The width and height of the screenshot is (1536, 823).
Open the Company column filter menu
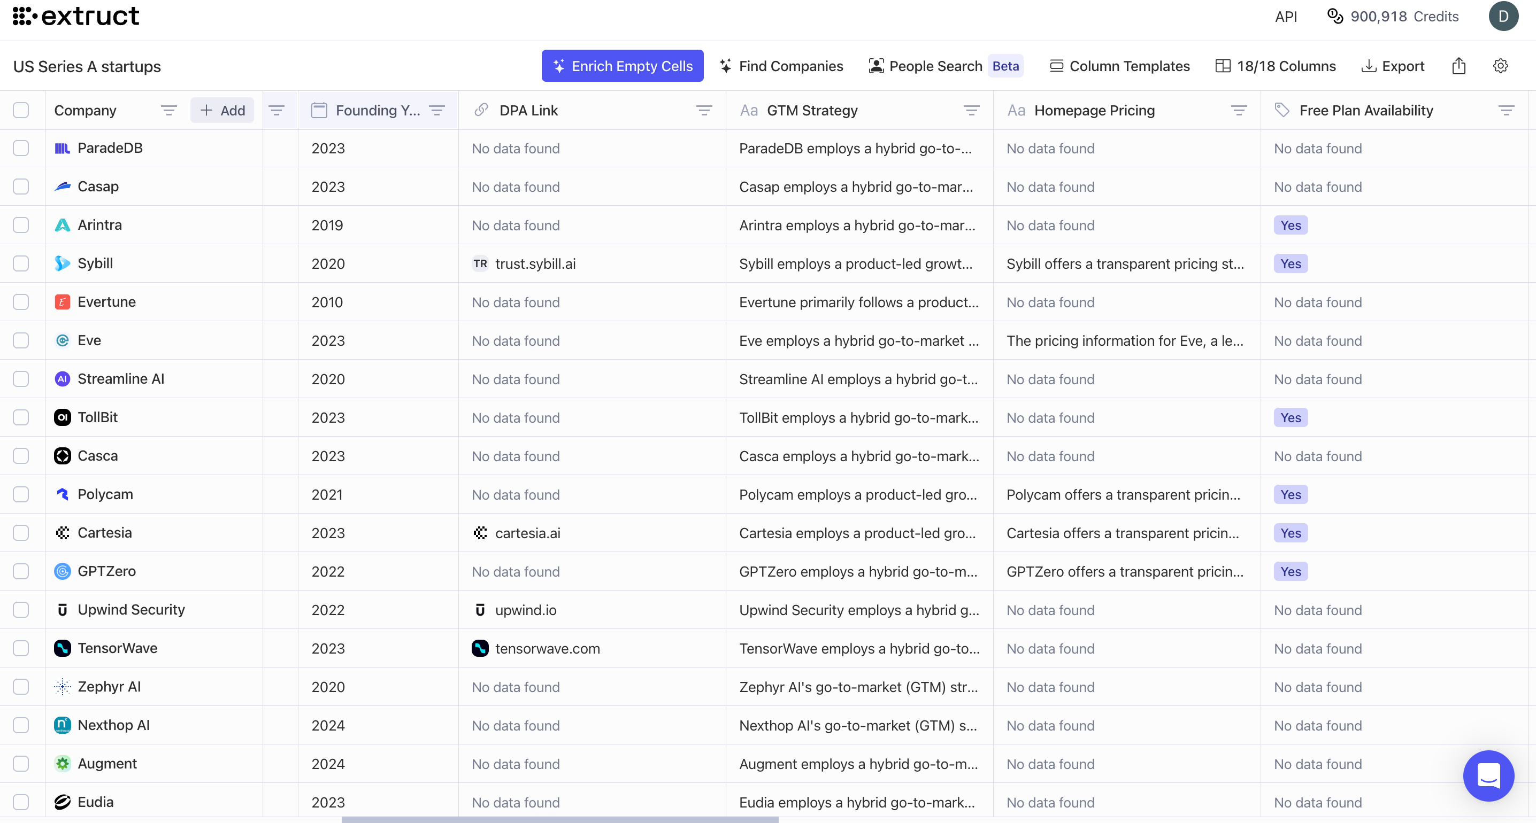[169, 110]
